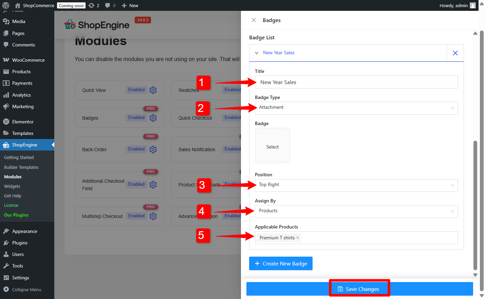The image size is (485, 299).
Task: Click the Appearance paintbrush icon
Action: click(x=6, y=231)
